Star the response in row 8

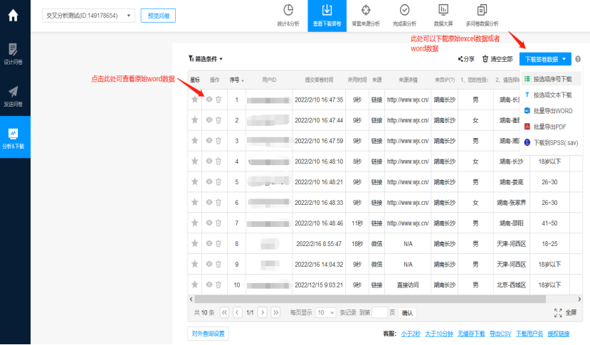click(x=194, y=243)
